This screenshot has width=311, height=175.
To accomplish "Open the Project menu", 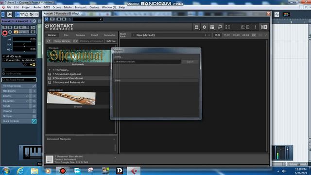I will (x=26, y=7).
